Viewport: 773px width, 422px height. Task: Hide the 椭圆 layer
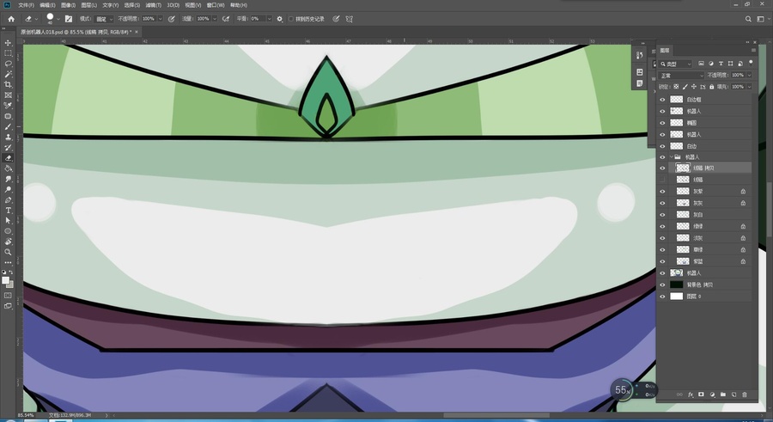(x=662, y=122)
